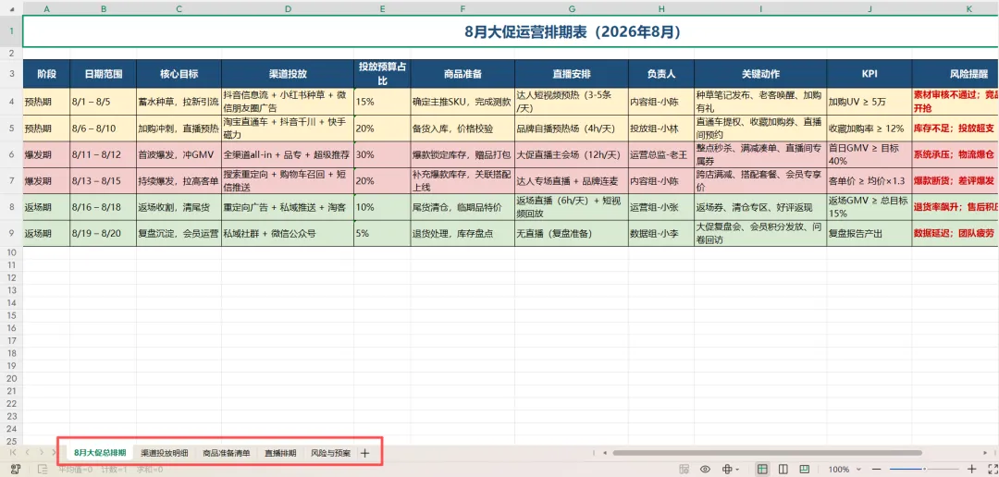Image resolution: width=999 pixels, height=477 pixels.
Task: Select cell 复盘报告产出
Action: coord(869,233)
